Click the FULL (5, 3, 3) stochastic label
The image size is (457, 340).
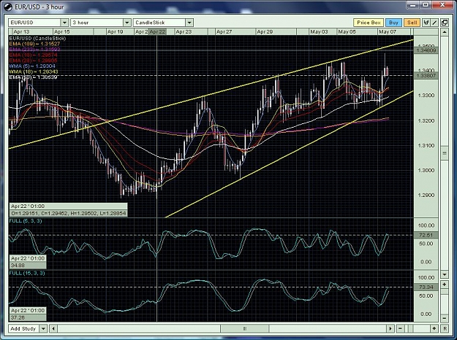pyautogui.click(x=26, y=221)
